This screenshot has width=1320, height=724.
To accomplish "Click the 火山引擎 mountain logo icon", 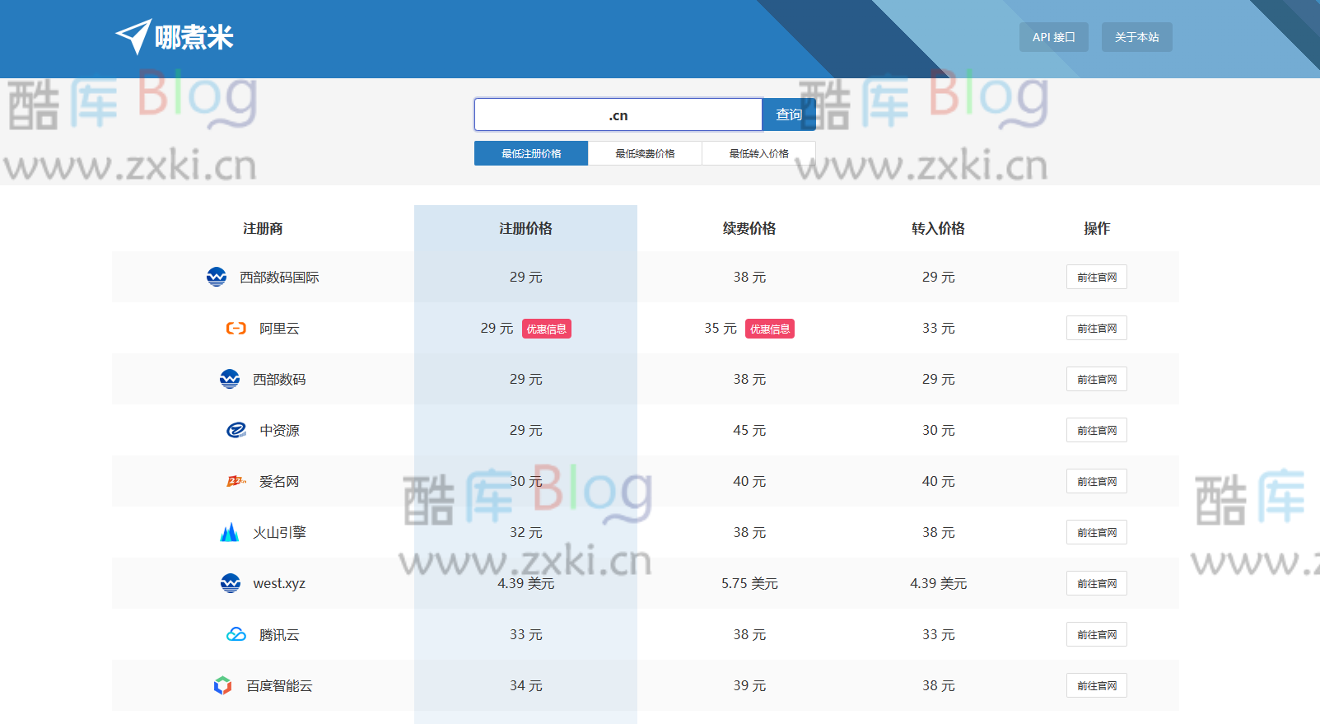I will pos(230,532).
